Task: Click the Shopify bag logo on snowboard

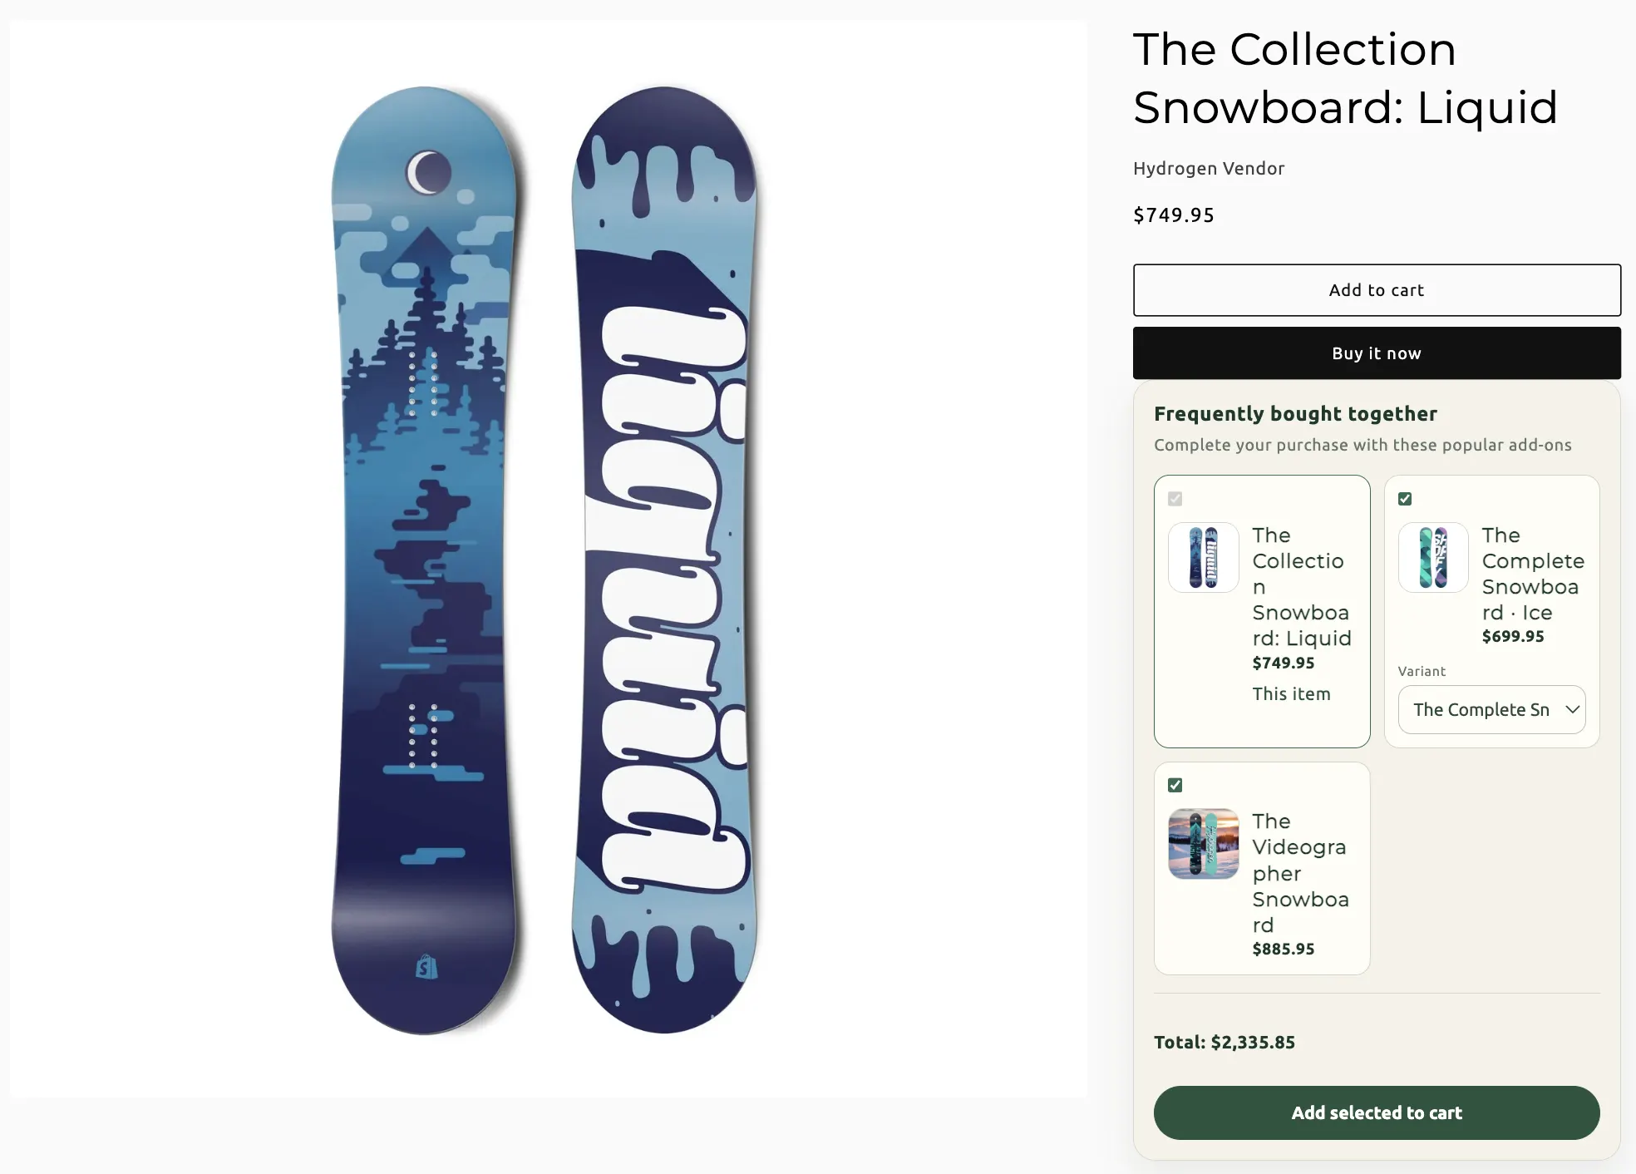Action: click(x=426, y=967)
